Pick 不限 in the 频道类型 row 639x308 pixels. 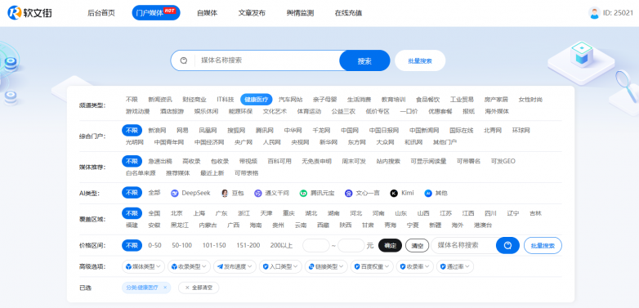click(132, 100)
